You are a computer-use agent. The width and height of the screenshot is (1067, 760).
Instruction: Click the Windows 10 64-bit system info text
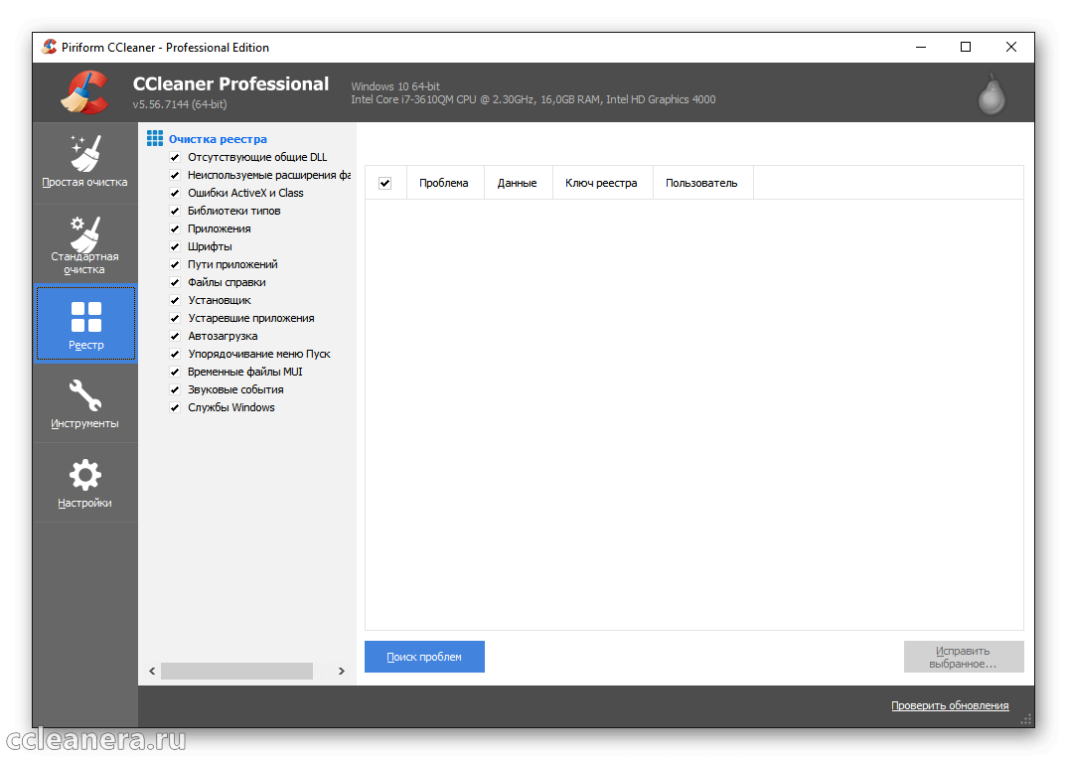tap(395, 86)
